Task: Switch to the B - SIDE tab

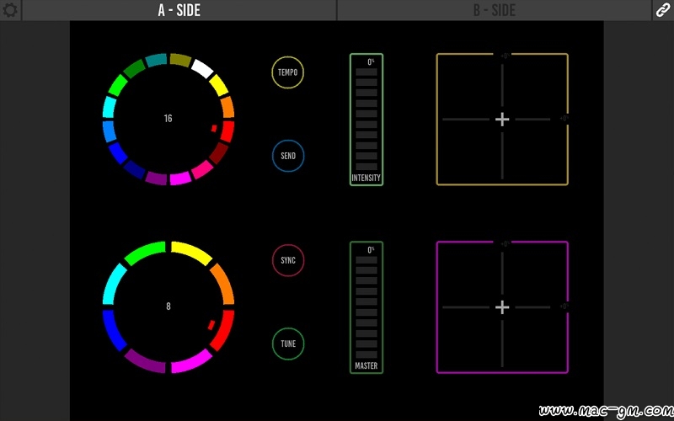Action: click(x=494, y=10)
